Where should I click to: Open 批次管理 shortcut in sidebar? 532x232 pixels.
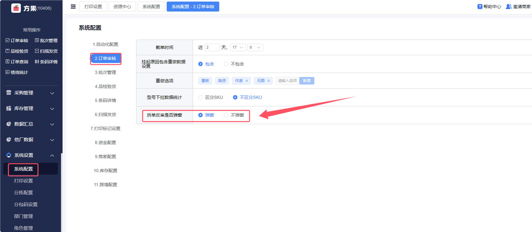point(46,41)
